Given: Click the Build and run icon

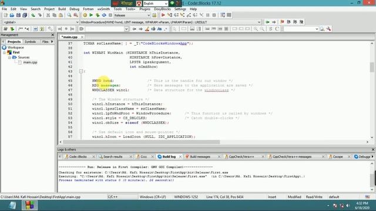Looking at the screenshot, I should [x=98, y=15].
